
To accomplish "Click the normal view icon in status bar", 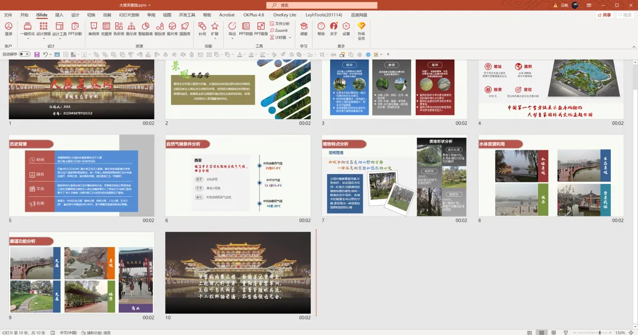I will pyautogui.click(x=529, y=332).
